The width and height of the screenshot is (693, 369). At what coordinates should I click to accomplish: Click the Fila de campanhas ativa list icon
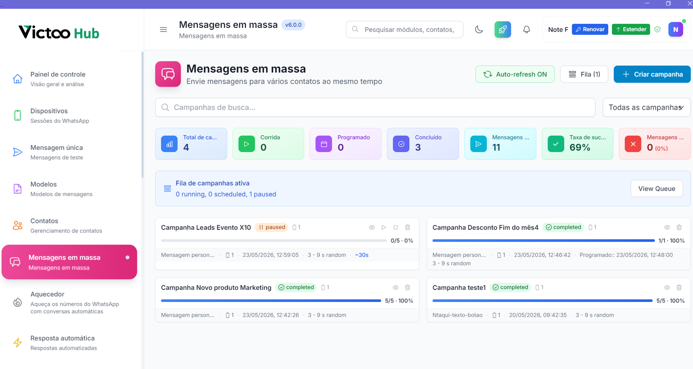[x=167, y=189]
